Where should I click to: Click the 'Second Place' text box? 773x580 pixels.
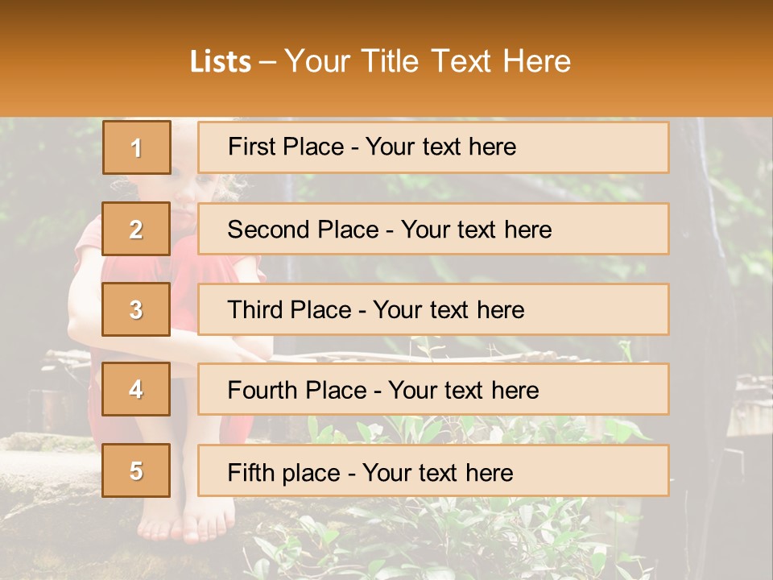coord(433,229)
